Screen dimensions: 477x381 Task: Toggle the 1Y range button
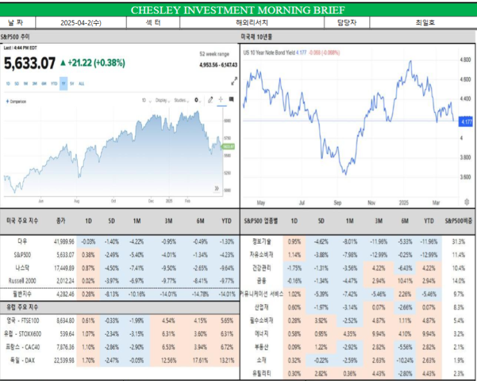coord(64,83)
